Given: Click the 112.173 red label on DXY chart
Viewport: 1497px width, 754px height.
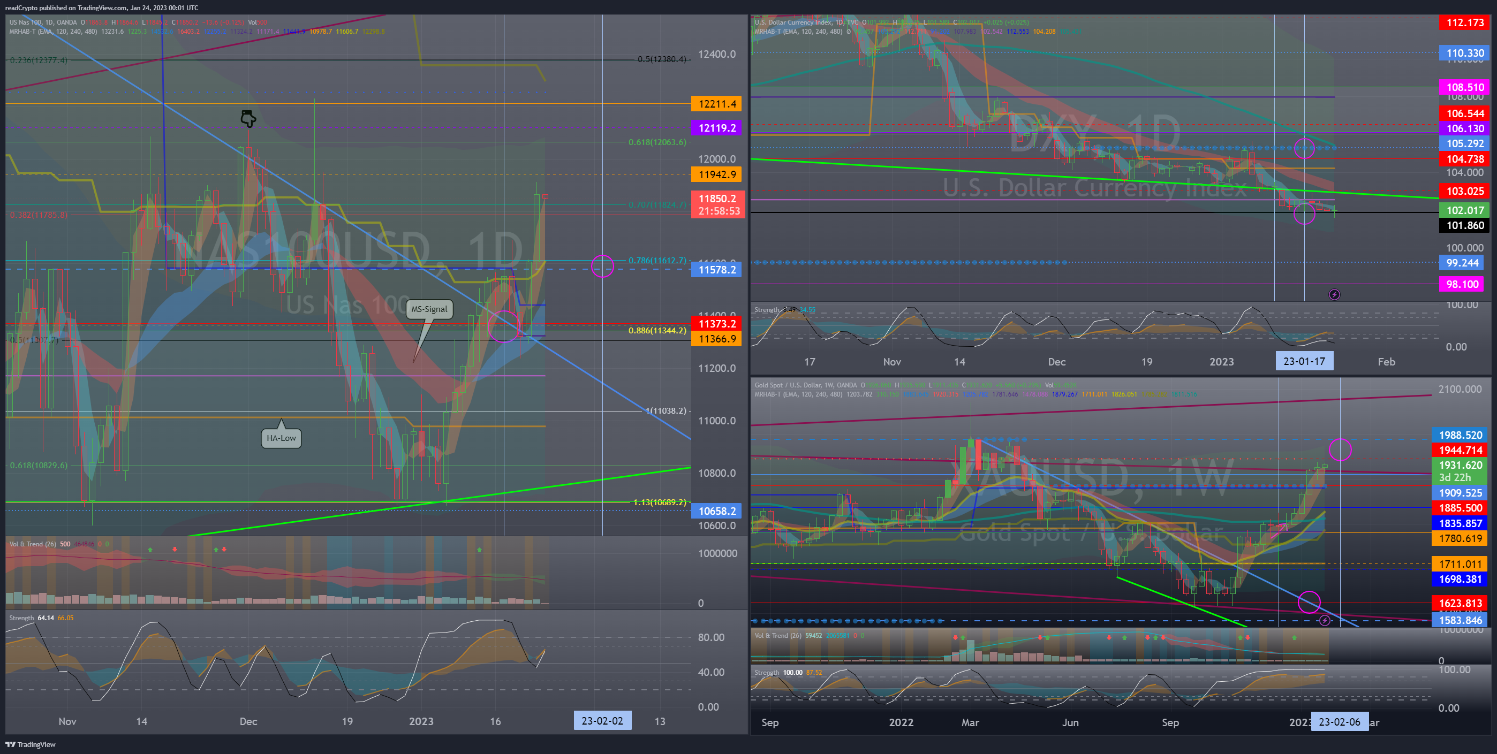Looking at the screenshot, I should [x=1464, y=22].
